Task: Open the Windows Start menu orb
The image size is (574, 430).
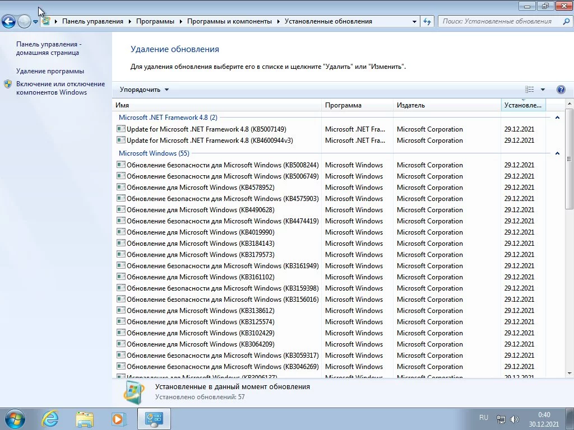Action: pyautogui.click(x=13, y=418)
